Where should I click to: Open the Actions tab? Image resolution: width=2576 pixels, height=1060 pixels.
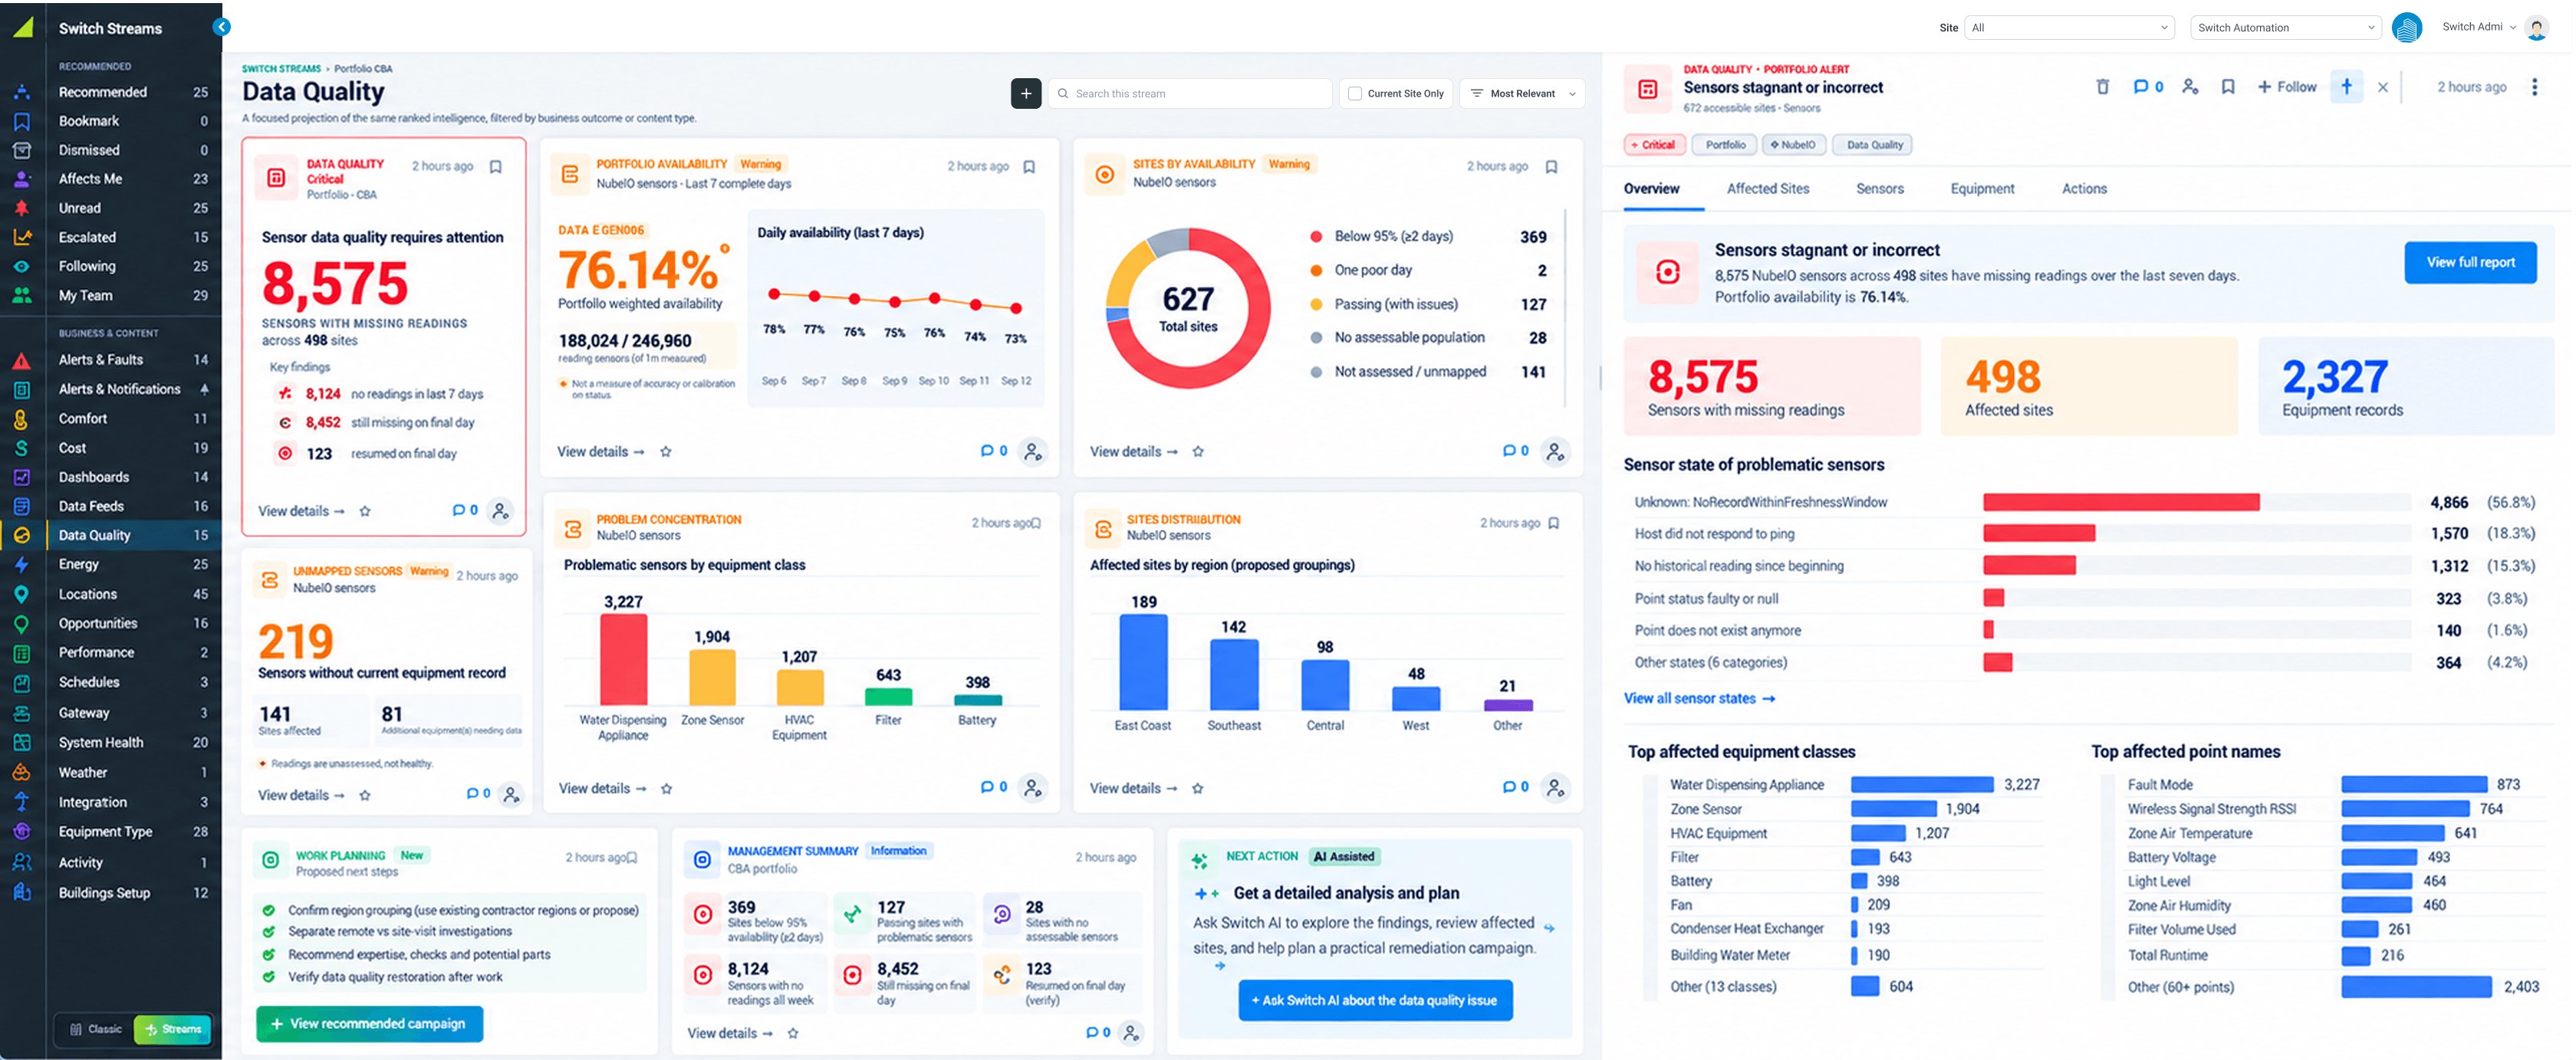coord(2083,188)
